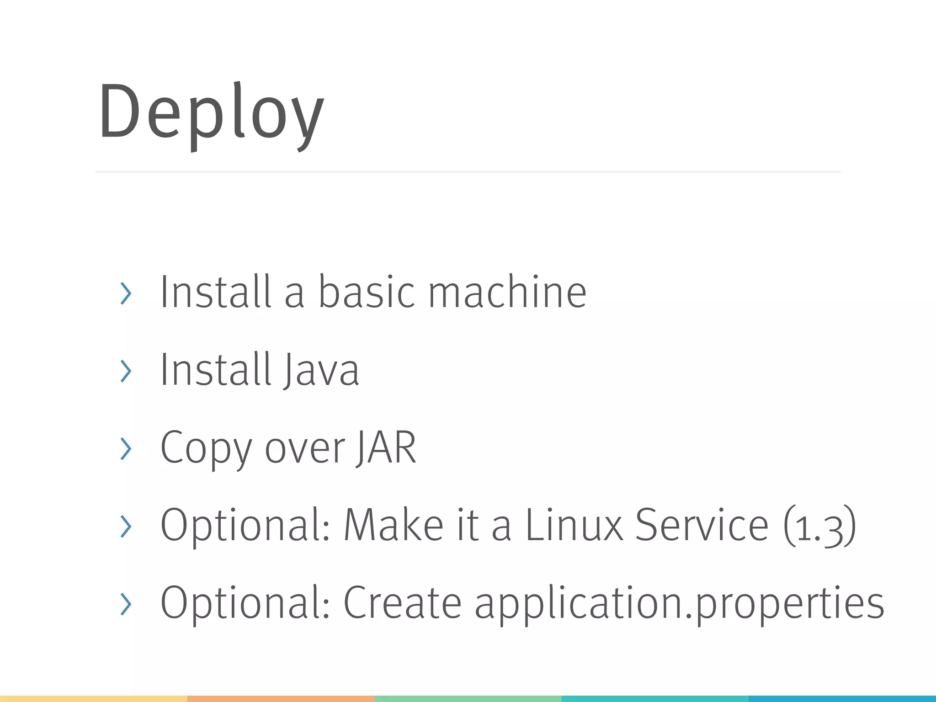Click the teal segment of bottom color bar

click(x=655, y=699)
